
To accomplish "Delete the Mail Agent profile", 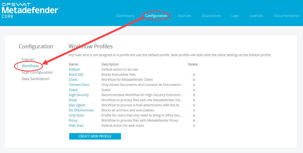I will (194, 105).
